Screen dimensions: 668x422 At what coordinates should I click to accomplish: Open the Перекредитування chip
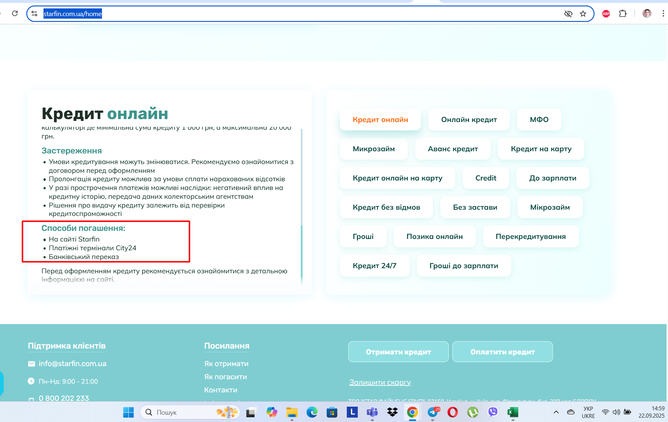point(531,236)
